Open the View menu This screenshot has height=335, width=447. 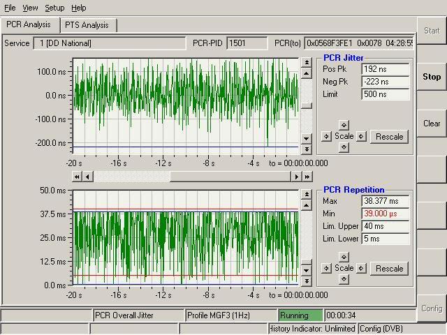point(30,8)
